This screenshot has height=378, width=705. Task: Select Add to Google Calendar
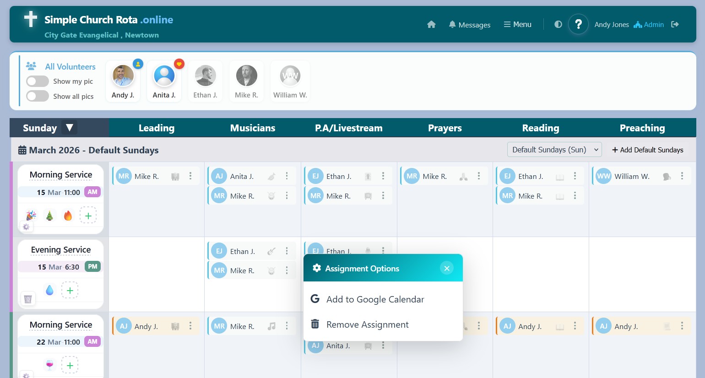(x=375, y=299)
